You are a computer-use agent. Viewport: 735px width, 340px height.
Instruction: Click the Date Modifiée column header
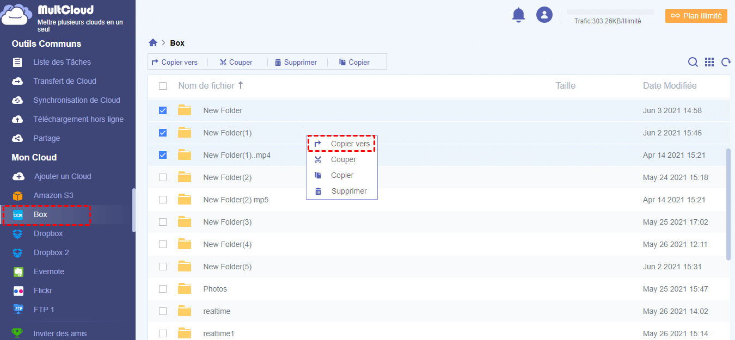[670, 85]
